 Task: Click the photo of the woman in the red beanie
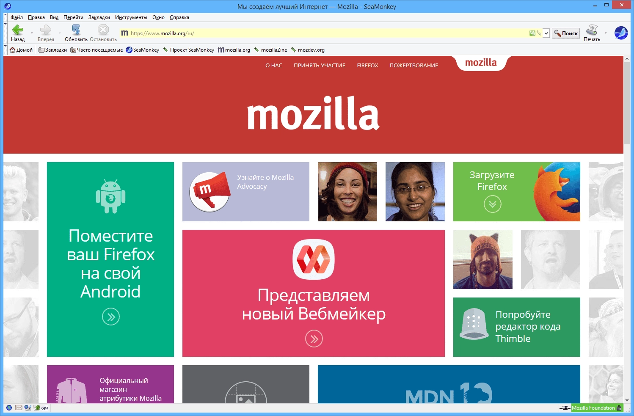347,192
